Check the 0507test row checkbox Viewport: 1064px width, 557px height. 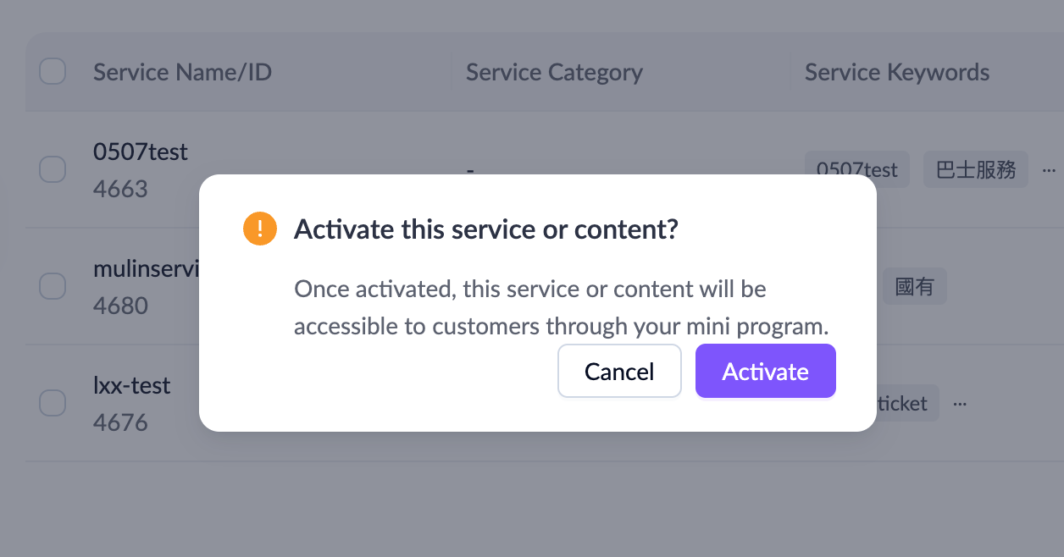click(53, 169)
